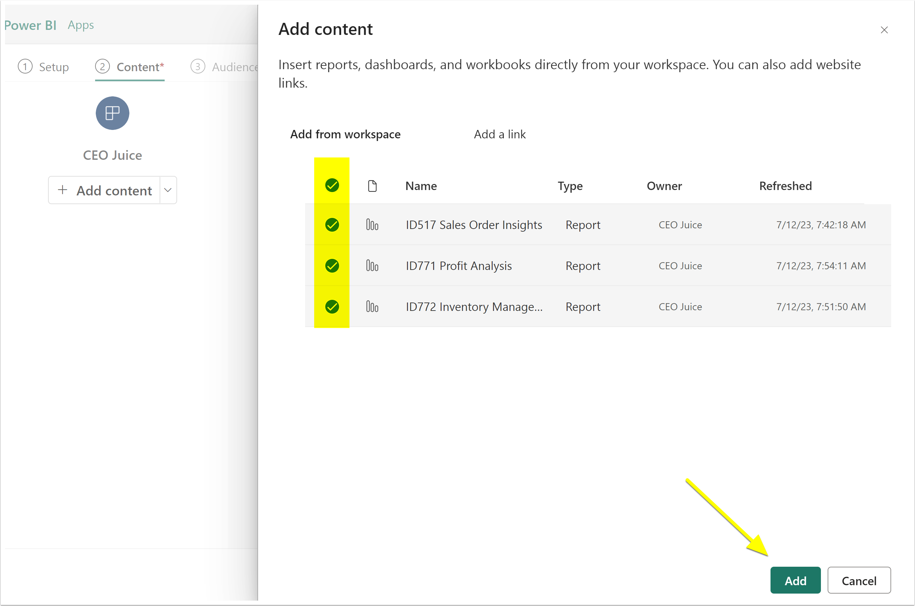Click the report icon for ID772 Inventory Management
Image resolution: width=915 pixels, height=606 pixels.
pyautogui.click(x=372, y=307)
